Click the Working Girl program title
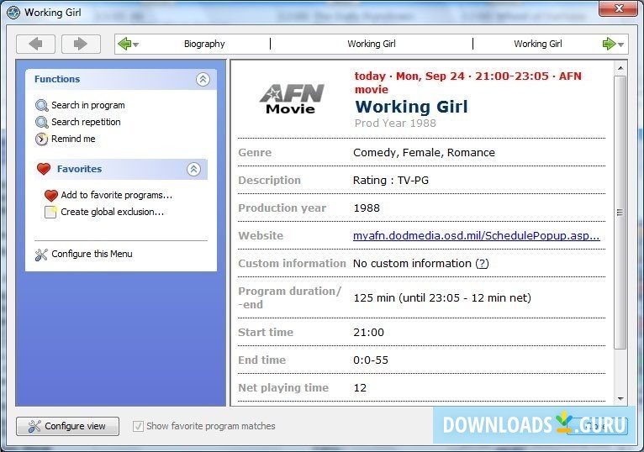The width and height of the screenshot is (644, 452). coord(411,107)
